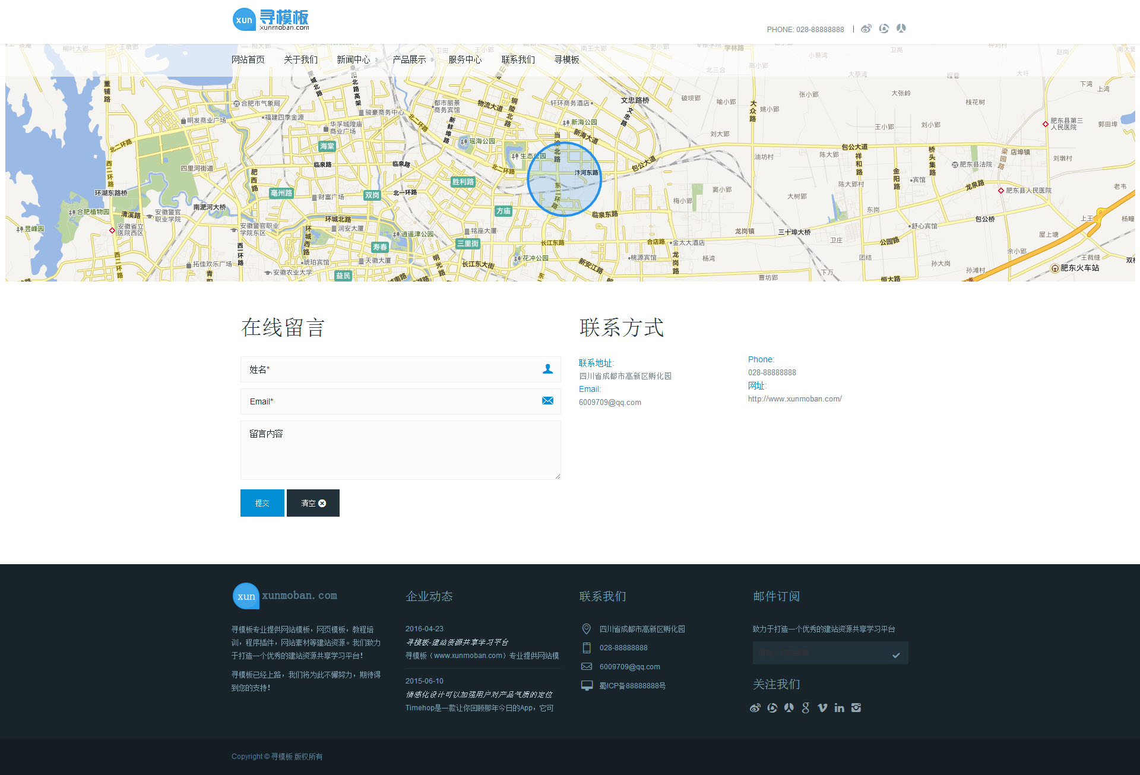Submit the email subscription checkmark
1140x775 pixels.
[896, 655]
